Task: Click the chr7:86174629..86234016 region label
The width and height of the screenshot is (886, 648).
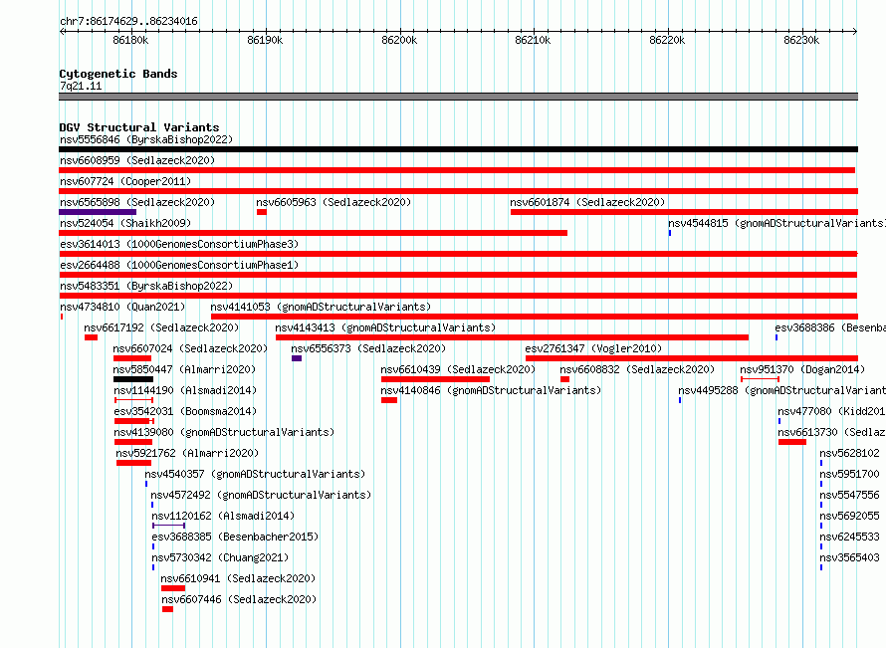Action: point(128,21)
